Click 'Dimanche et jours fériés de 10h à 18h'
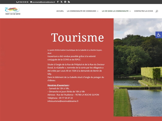The image size is (162, 121). tap(66, 92)
